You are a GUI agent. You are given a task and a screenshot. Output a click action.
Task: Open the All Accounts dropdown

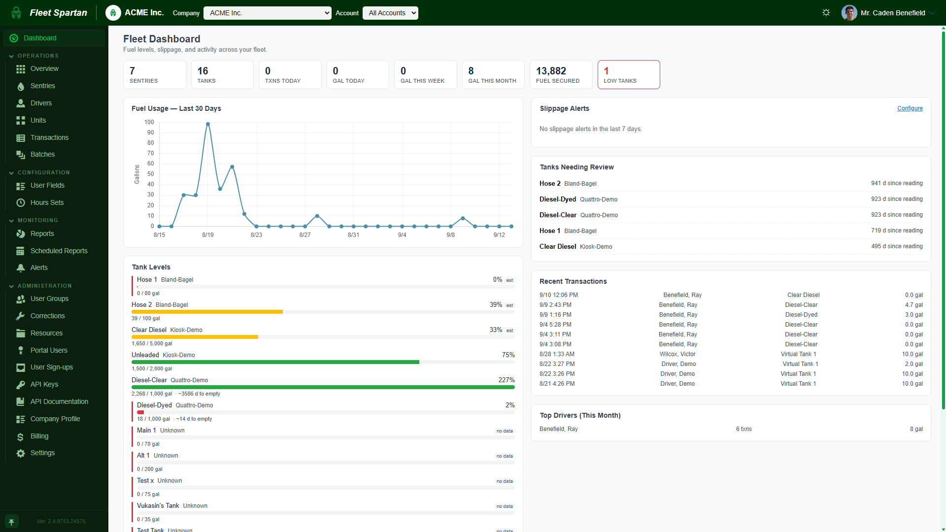(390, 13)
